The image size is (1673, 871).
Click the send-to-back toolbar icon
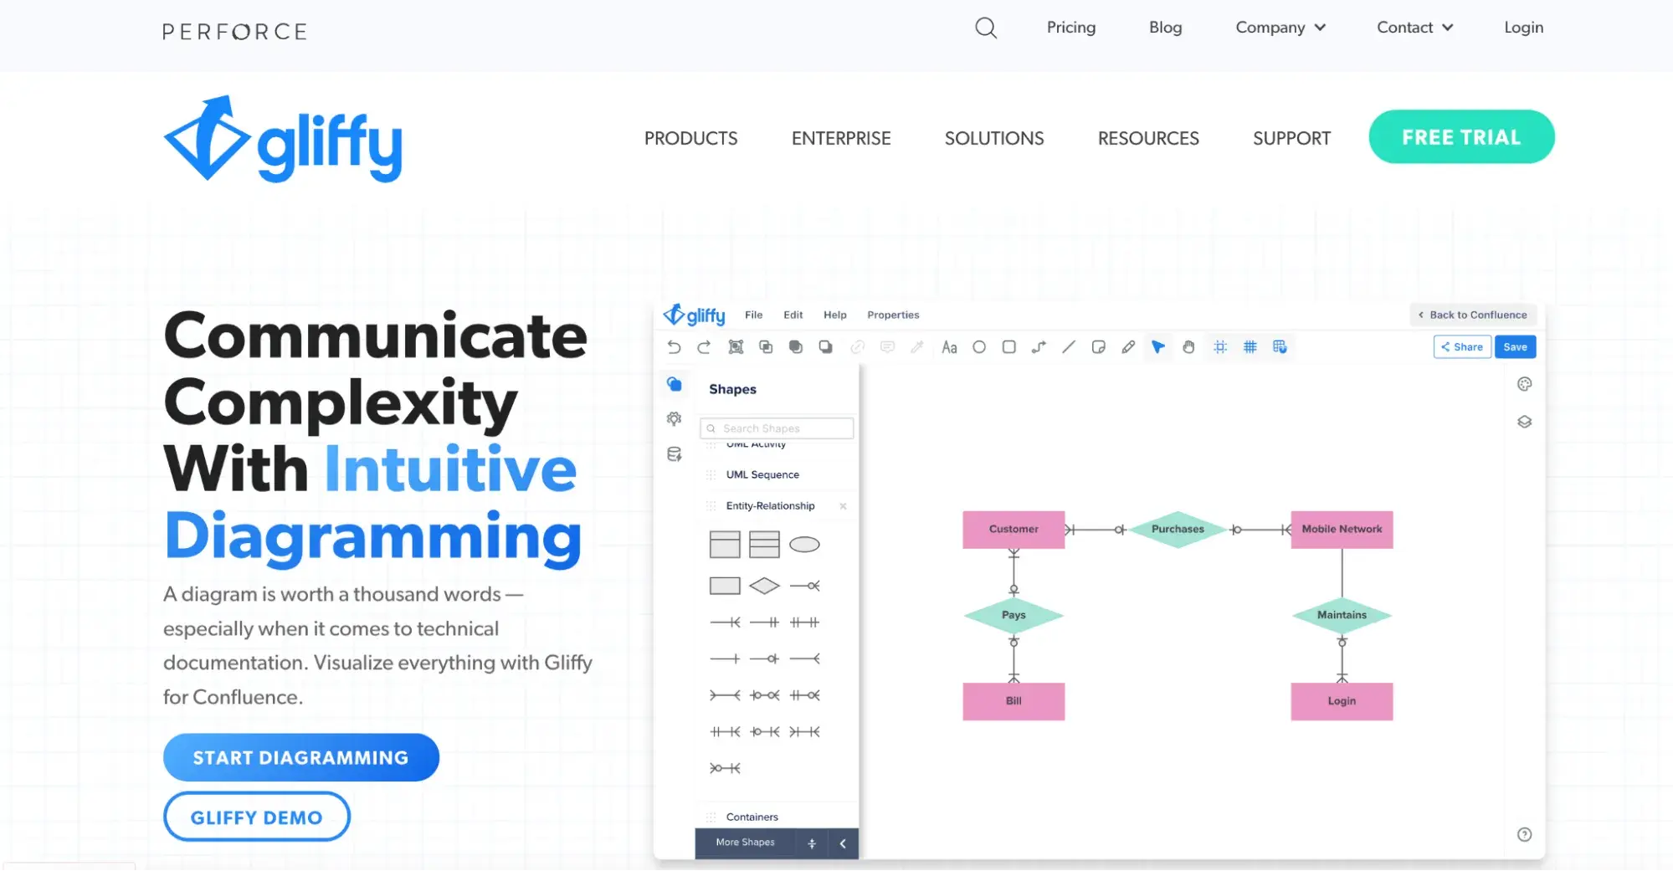point(826,347)
